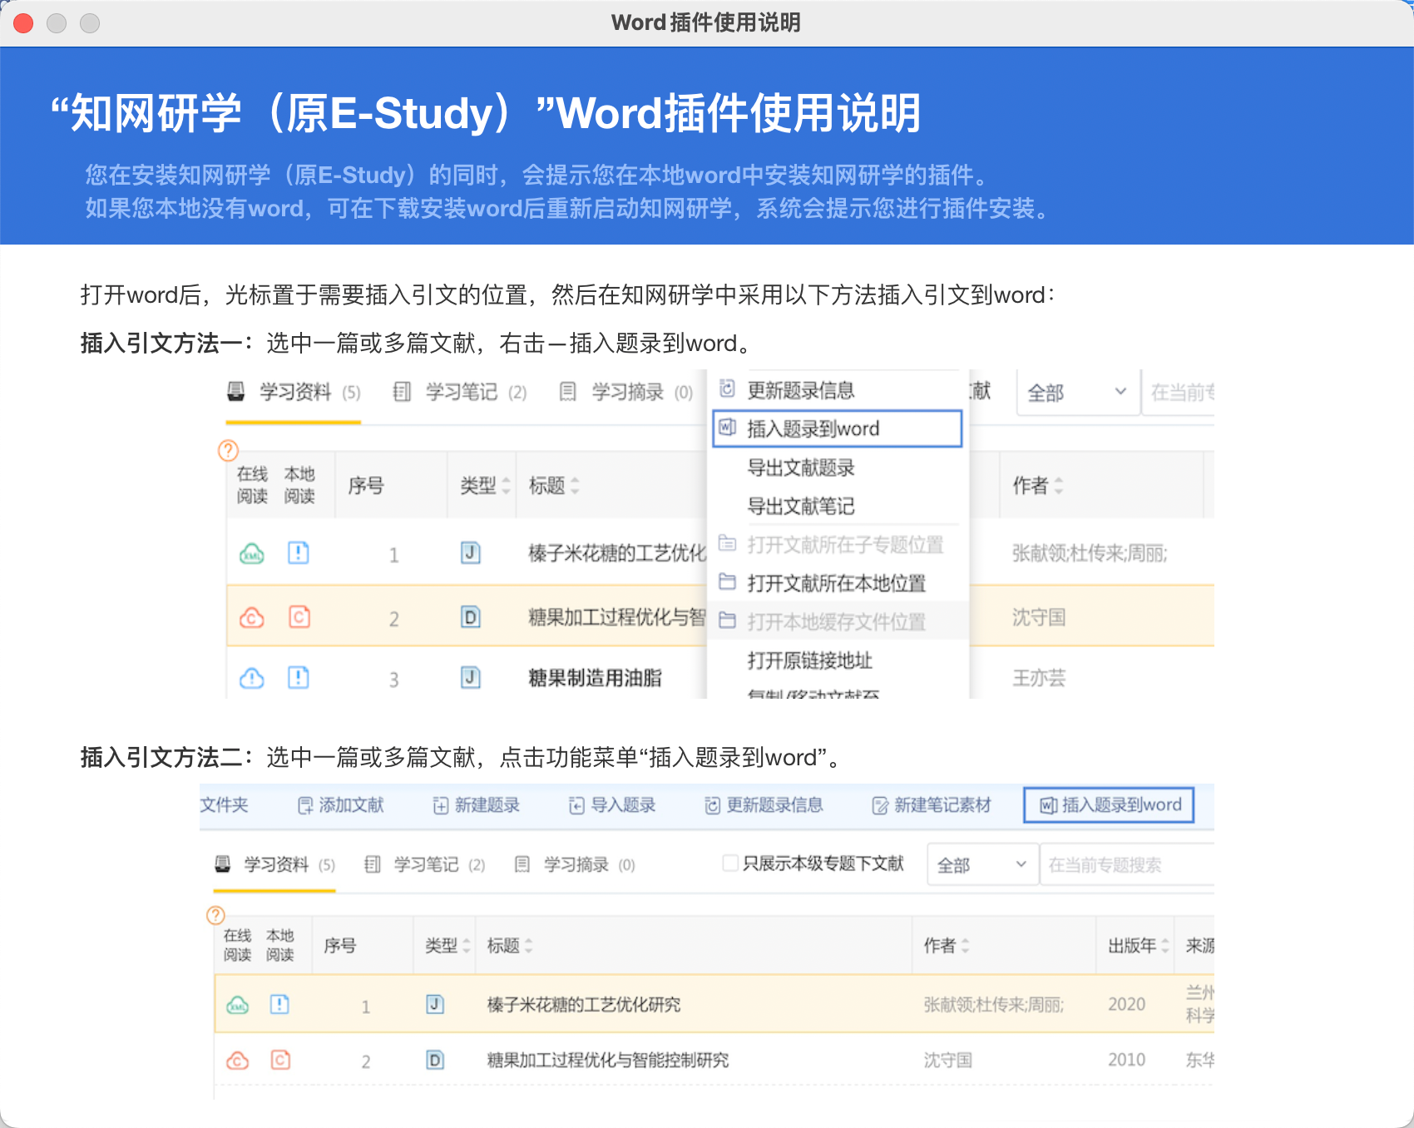Viewport: 1414px width, 1128px height.
Task: Click folder icon beside 打开本地缓存文件位置 menu entry
Action: point(728,621)
